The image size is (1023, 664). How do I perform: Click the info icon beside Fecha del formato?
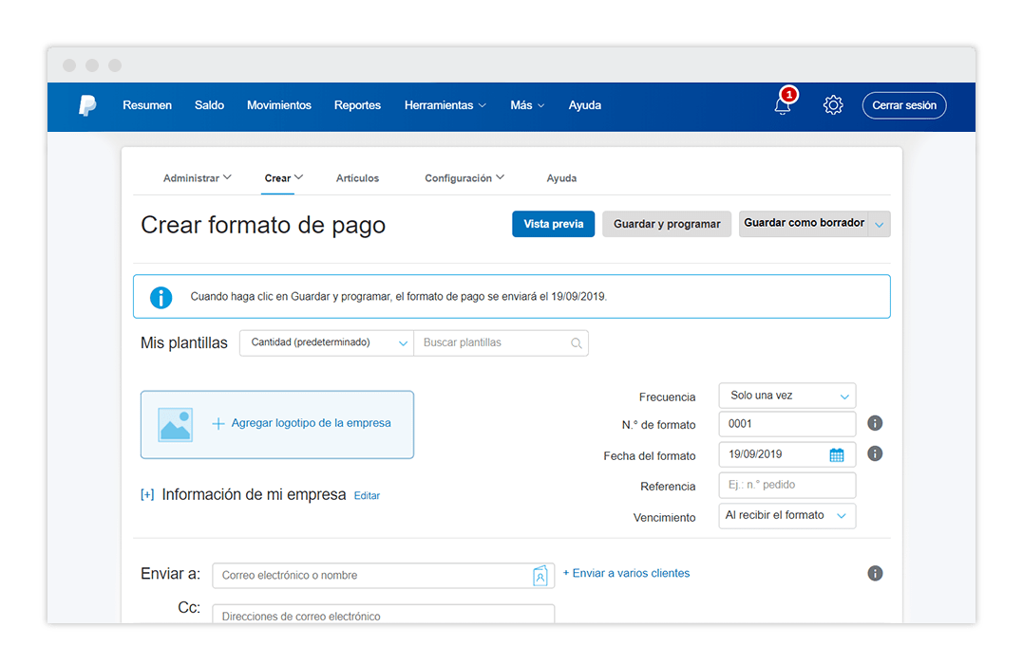[875, 453]
